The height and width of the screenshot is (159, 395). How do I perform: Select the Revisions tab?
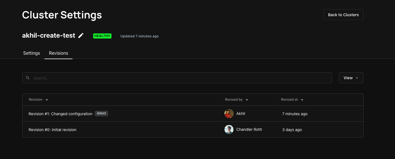(59, 53)
